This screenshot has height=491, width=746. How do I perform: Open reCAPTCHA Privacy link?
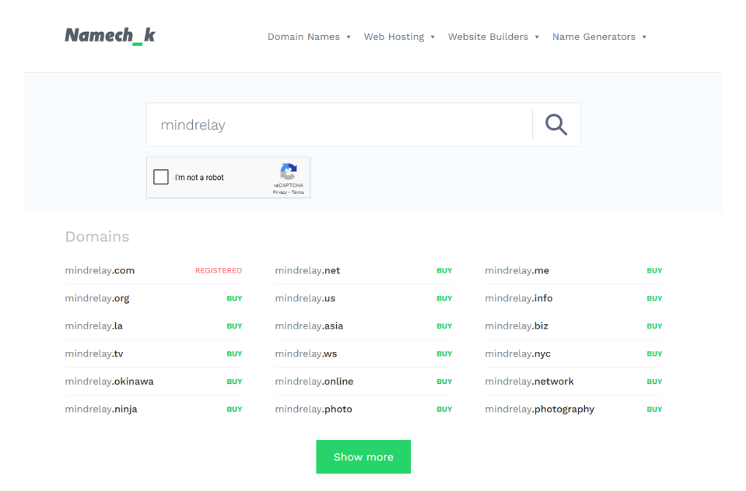click(280, 192)
